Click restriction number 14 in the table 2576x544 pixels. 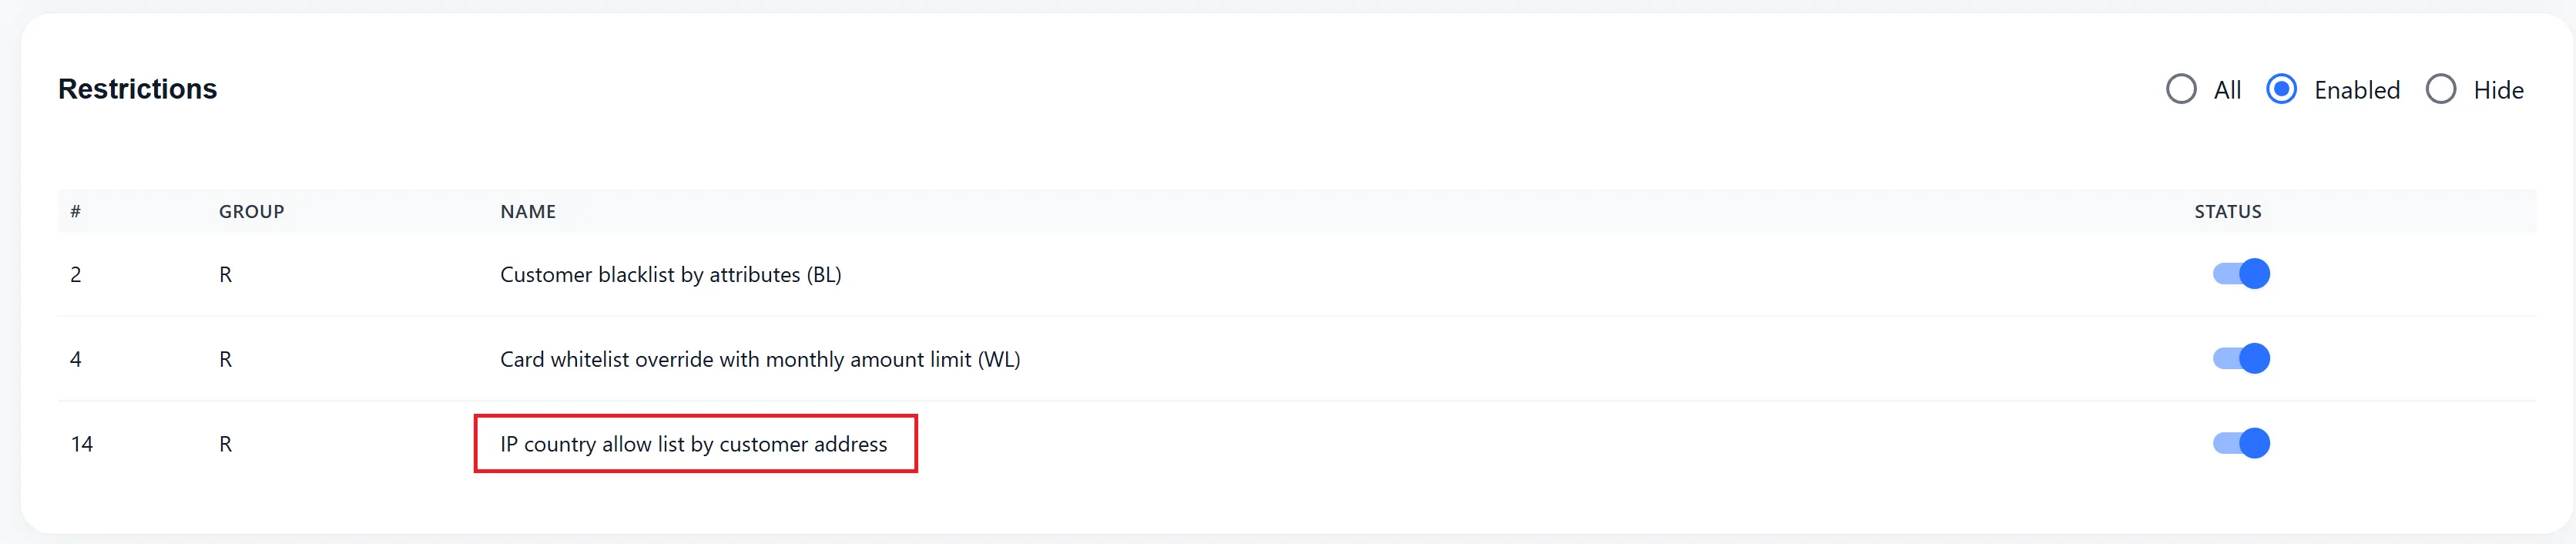[x=82, y=444]
